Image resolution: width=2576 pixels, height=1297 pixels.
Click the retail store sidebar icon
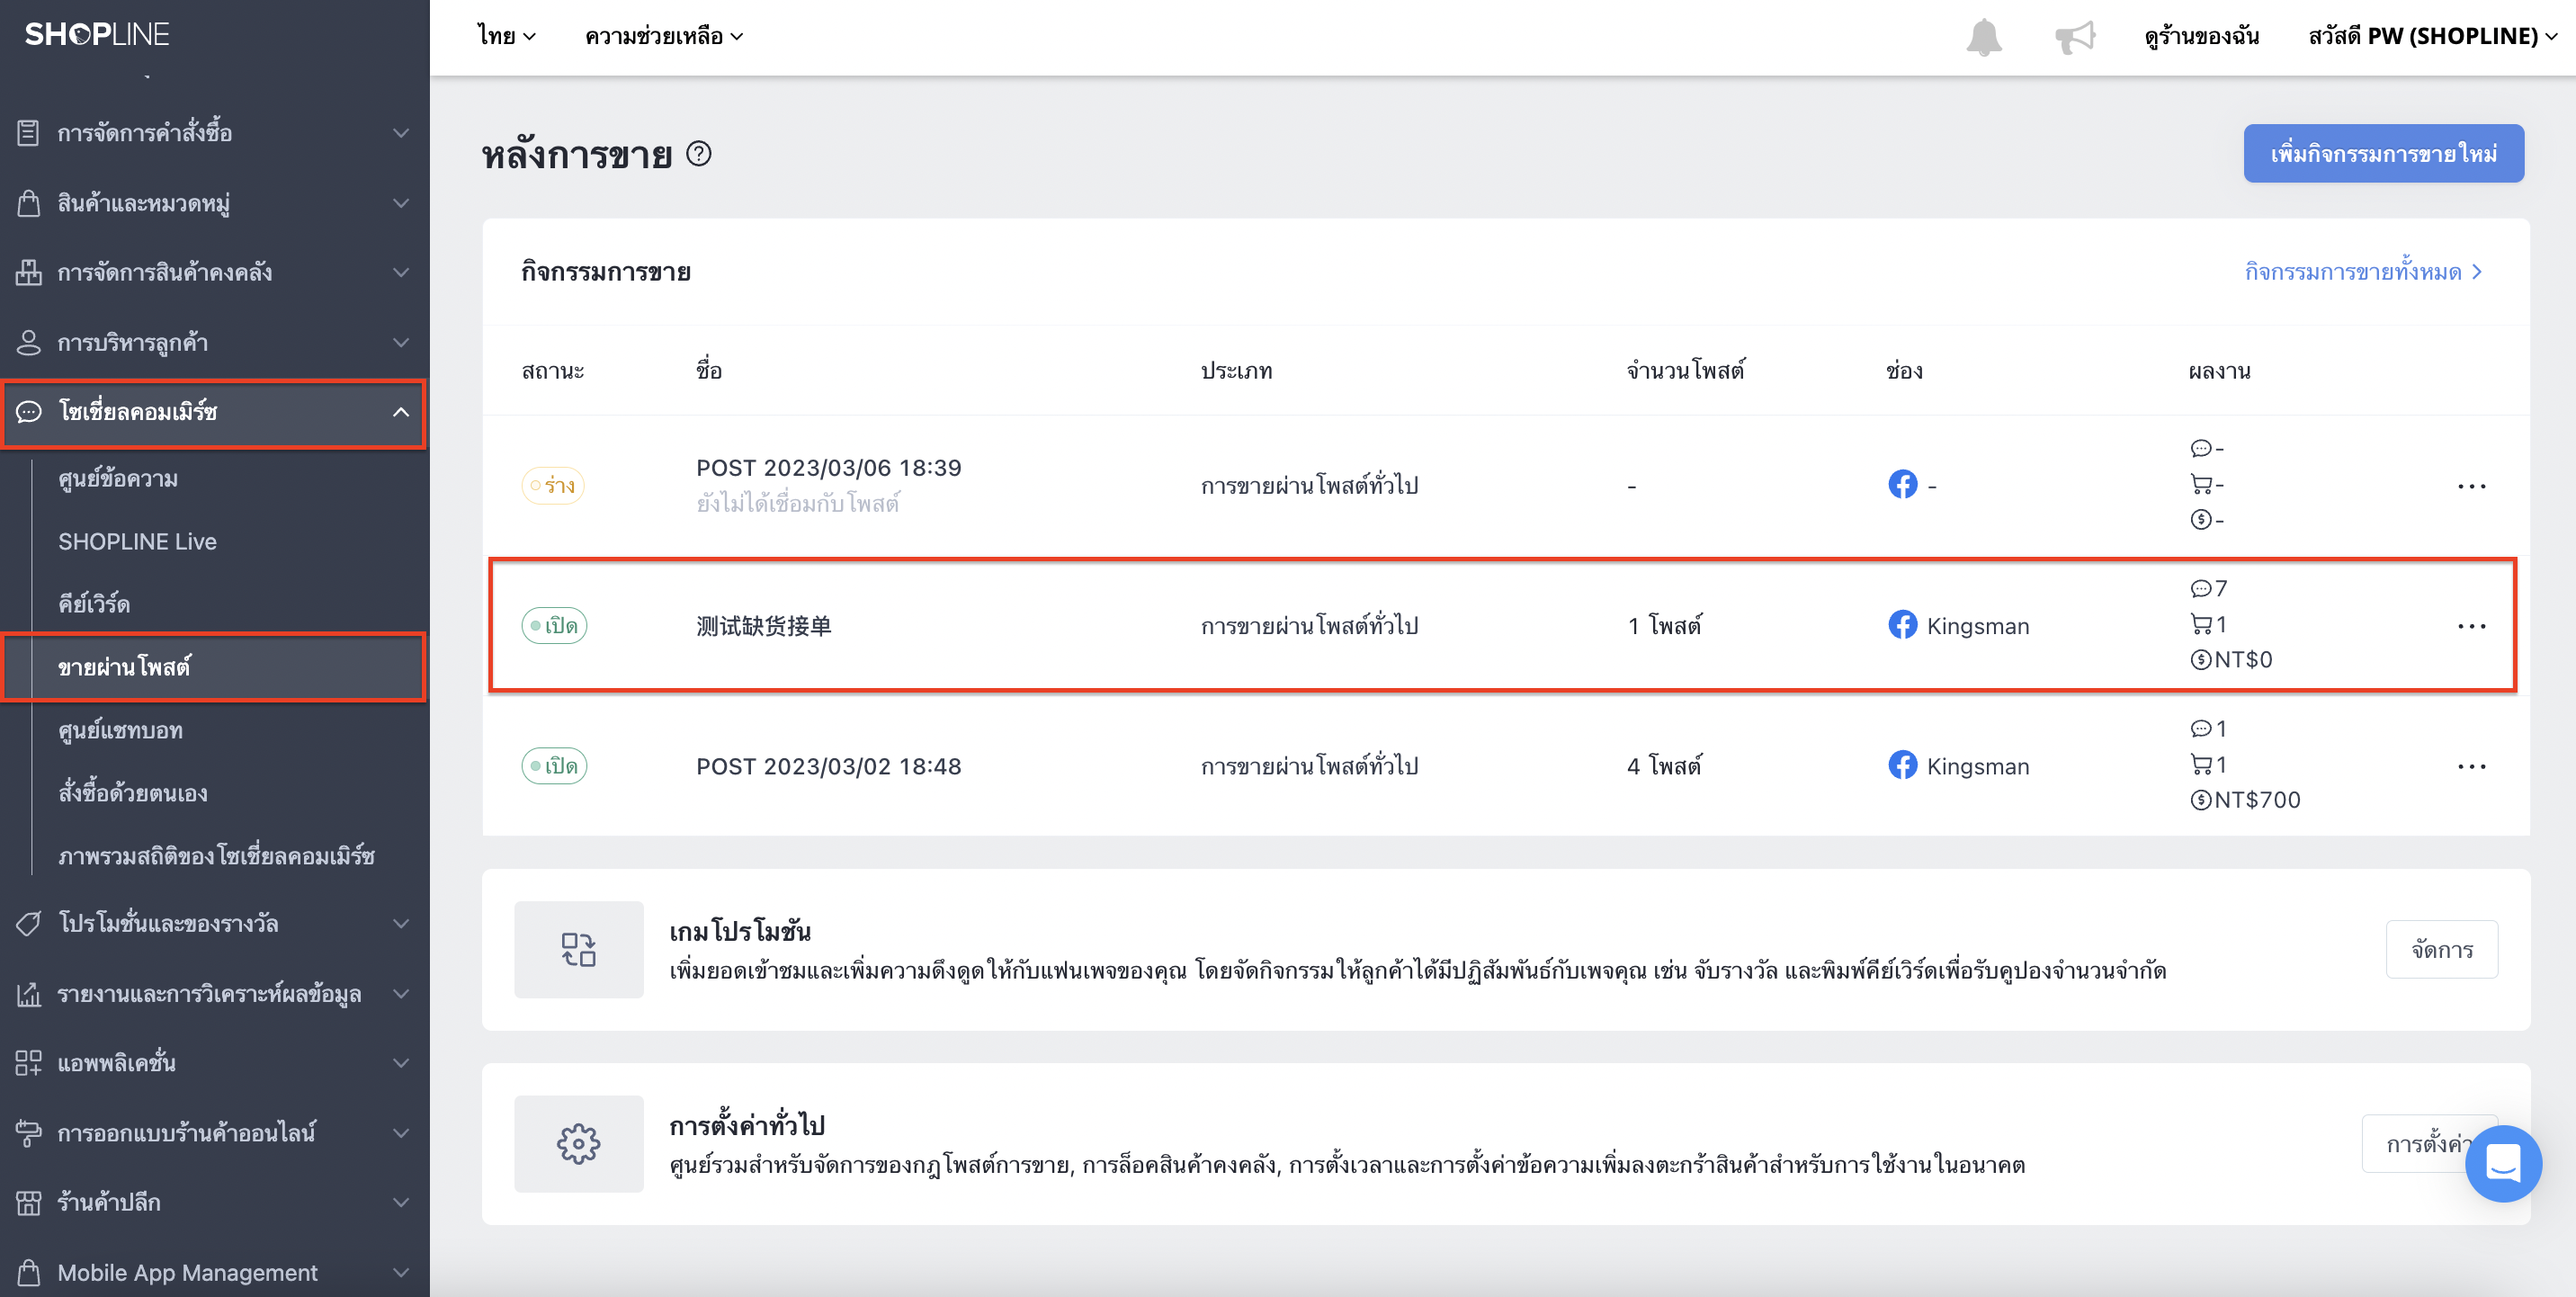29,1202
